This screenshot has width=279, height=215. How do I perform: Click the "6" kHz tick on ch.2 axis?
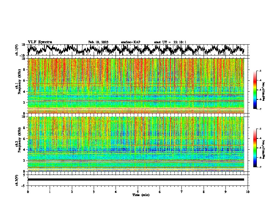[24, 139]
